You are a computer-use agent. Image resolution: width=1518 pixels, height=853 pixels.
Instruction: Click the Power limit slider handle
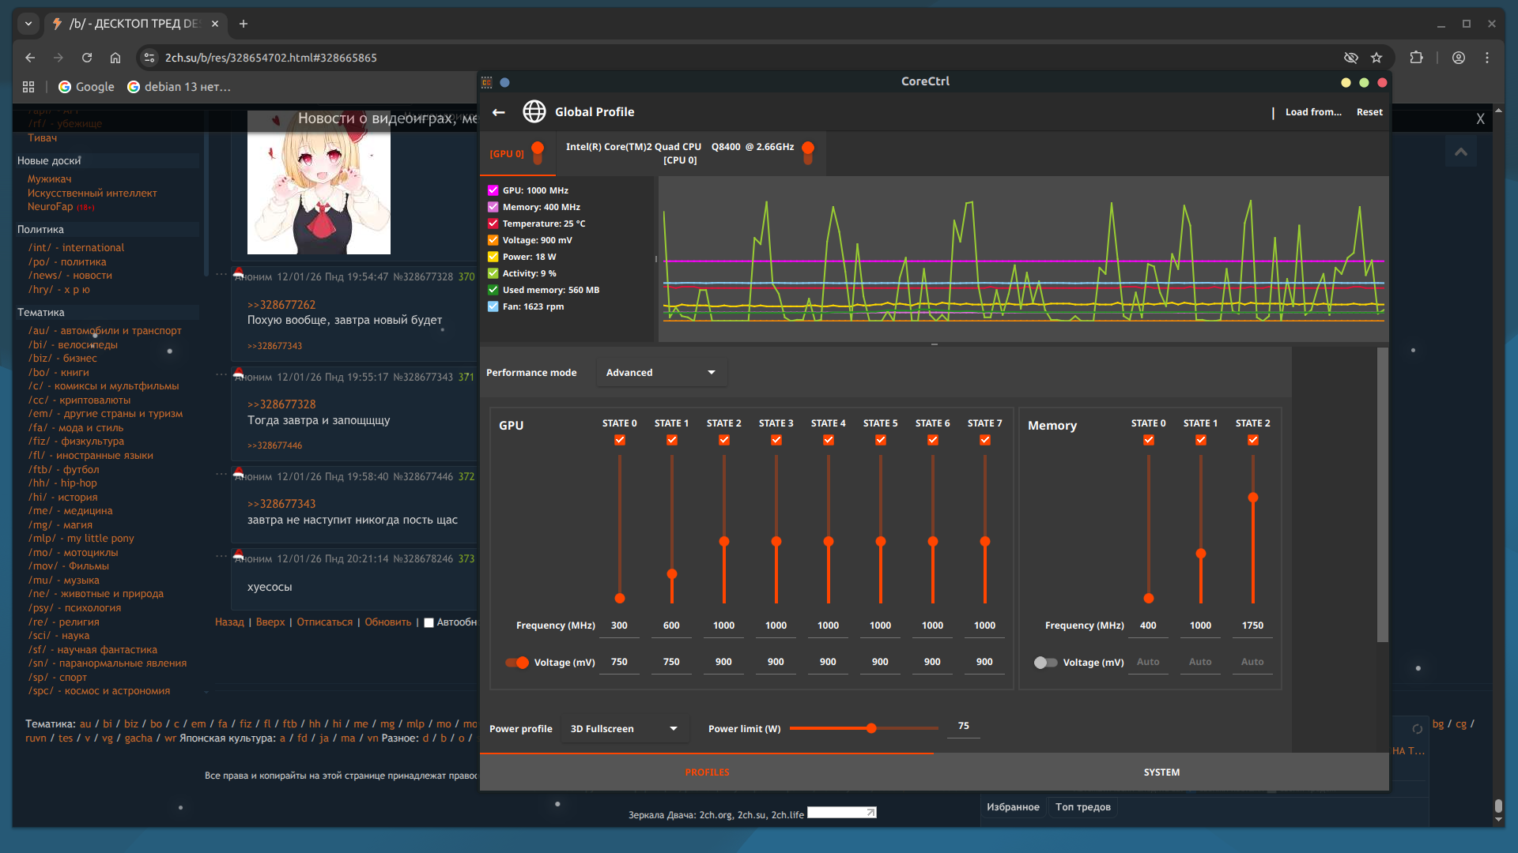pyautogui.click(x=871, y=728)
